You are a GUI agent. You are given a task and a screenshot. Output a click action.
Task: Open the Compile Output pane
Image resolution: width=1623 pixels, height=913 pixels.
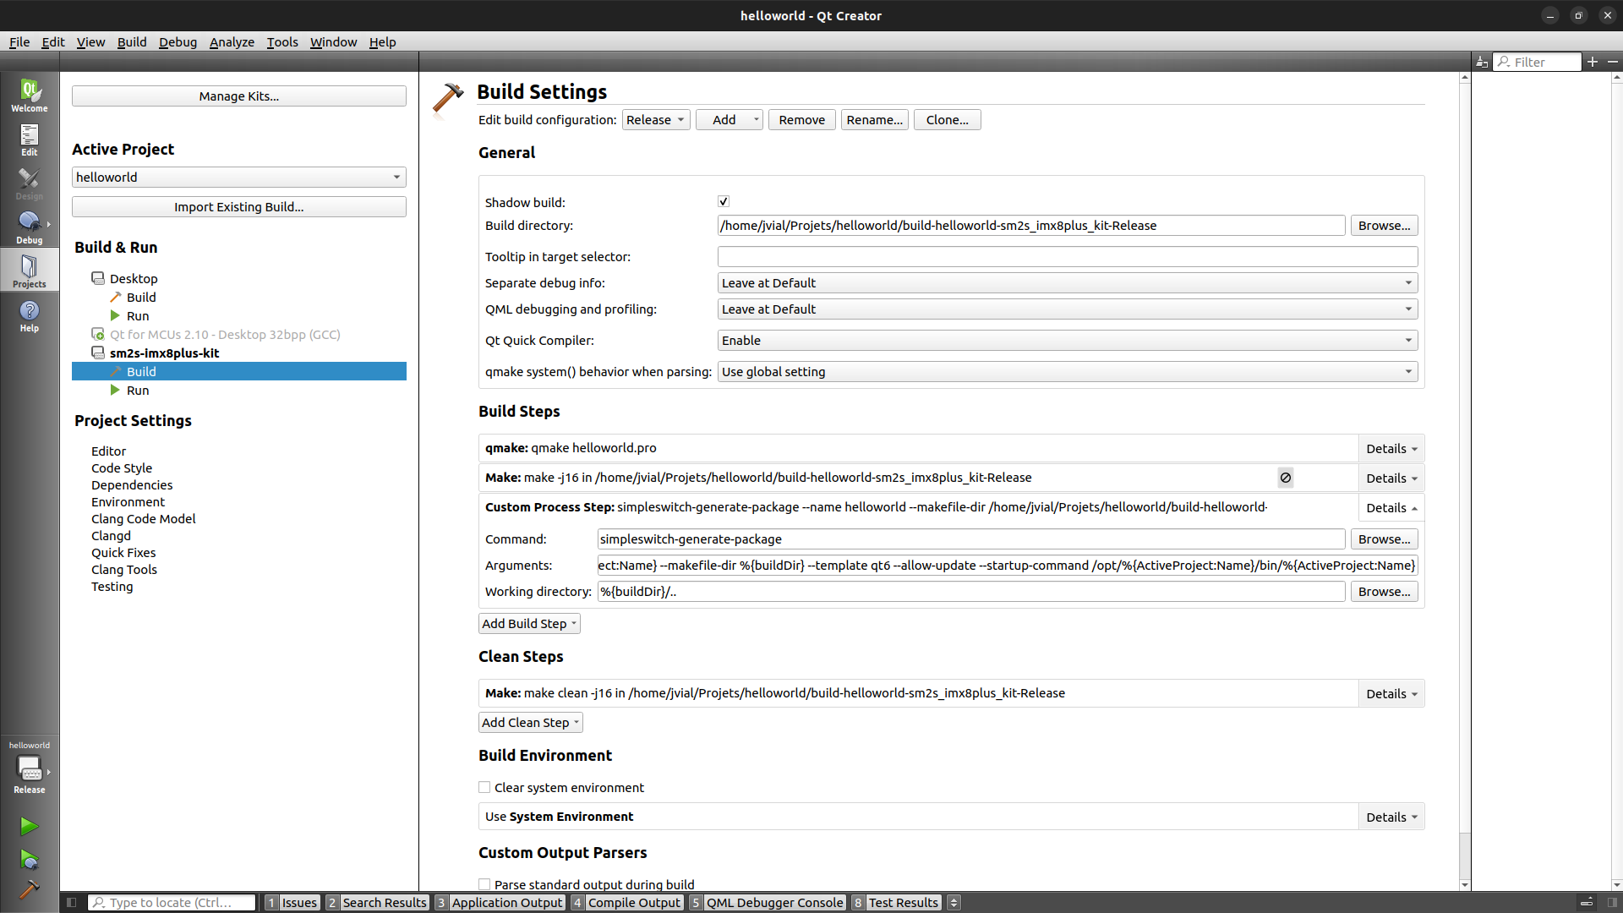[x=633, y=902]
